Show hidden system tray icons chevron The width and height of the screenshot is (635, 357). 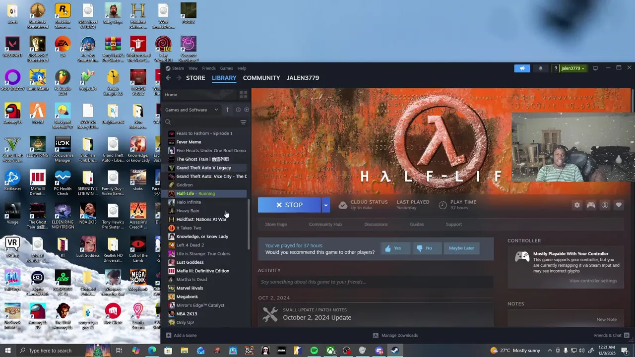[x=550, y=351]
